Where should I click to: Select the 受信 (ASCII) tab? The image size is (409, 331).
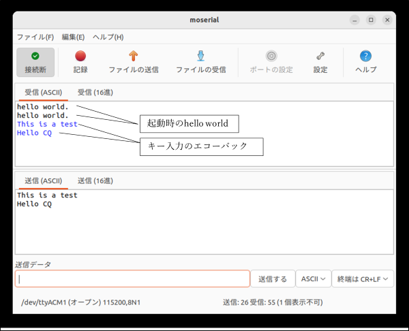43,92
